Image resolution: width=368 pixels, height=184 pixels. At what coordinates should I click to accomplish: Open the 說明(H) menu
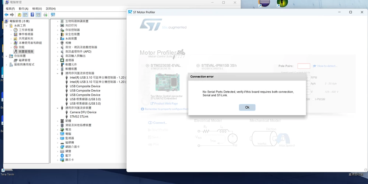[51, 9]
